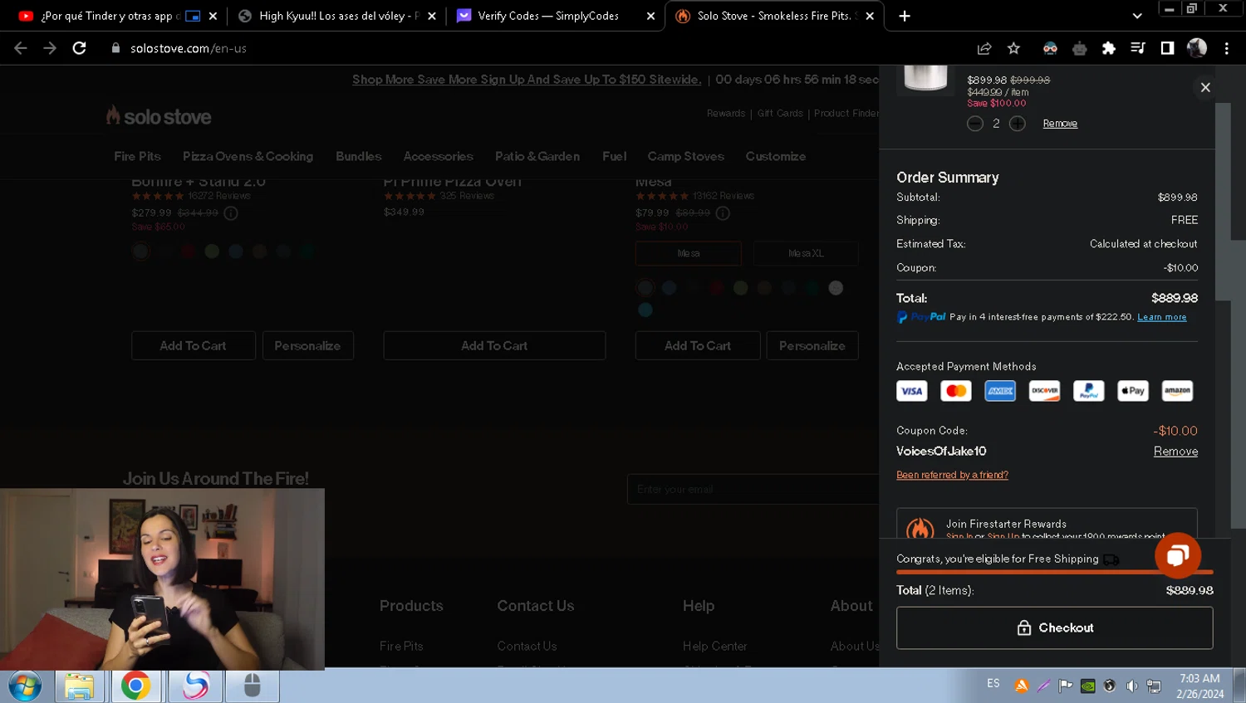The width and height of the screenshot is (1246, 703).
Task: Remove the item from the cart
Action: [x=1060, y=124]
